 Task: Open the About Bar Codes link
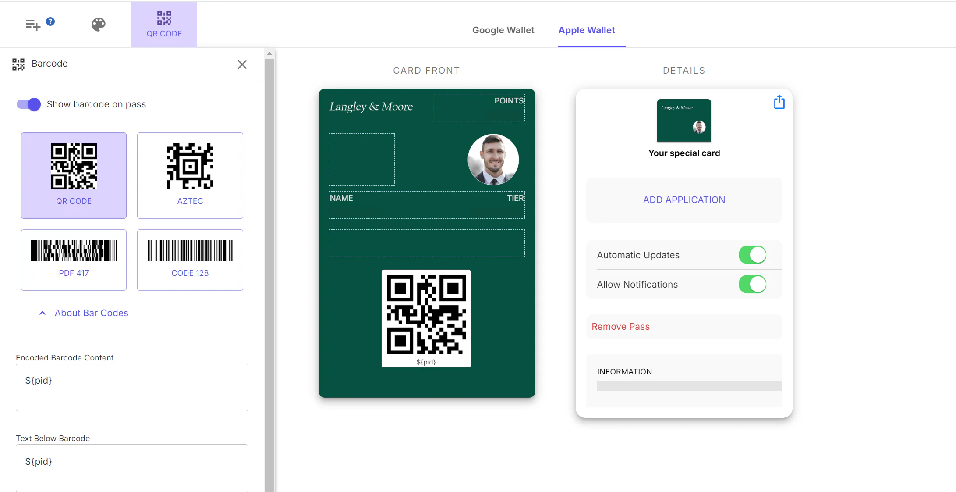92,313
